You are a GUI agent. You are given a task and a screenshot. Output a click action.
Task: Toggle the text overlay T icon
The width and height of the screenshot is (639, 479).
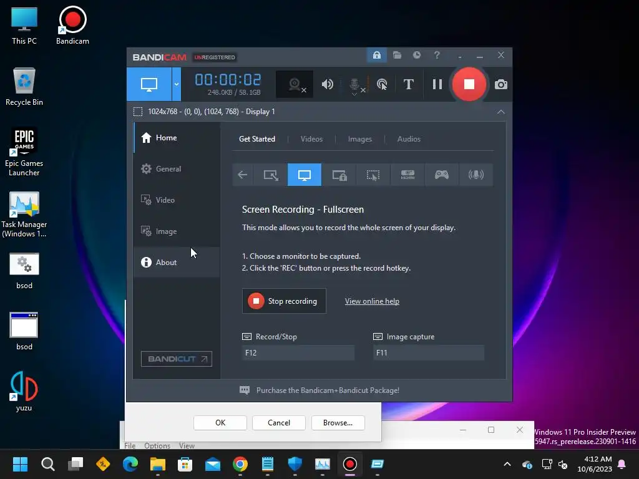coord(408,84)
